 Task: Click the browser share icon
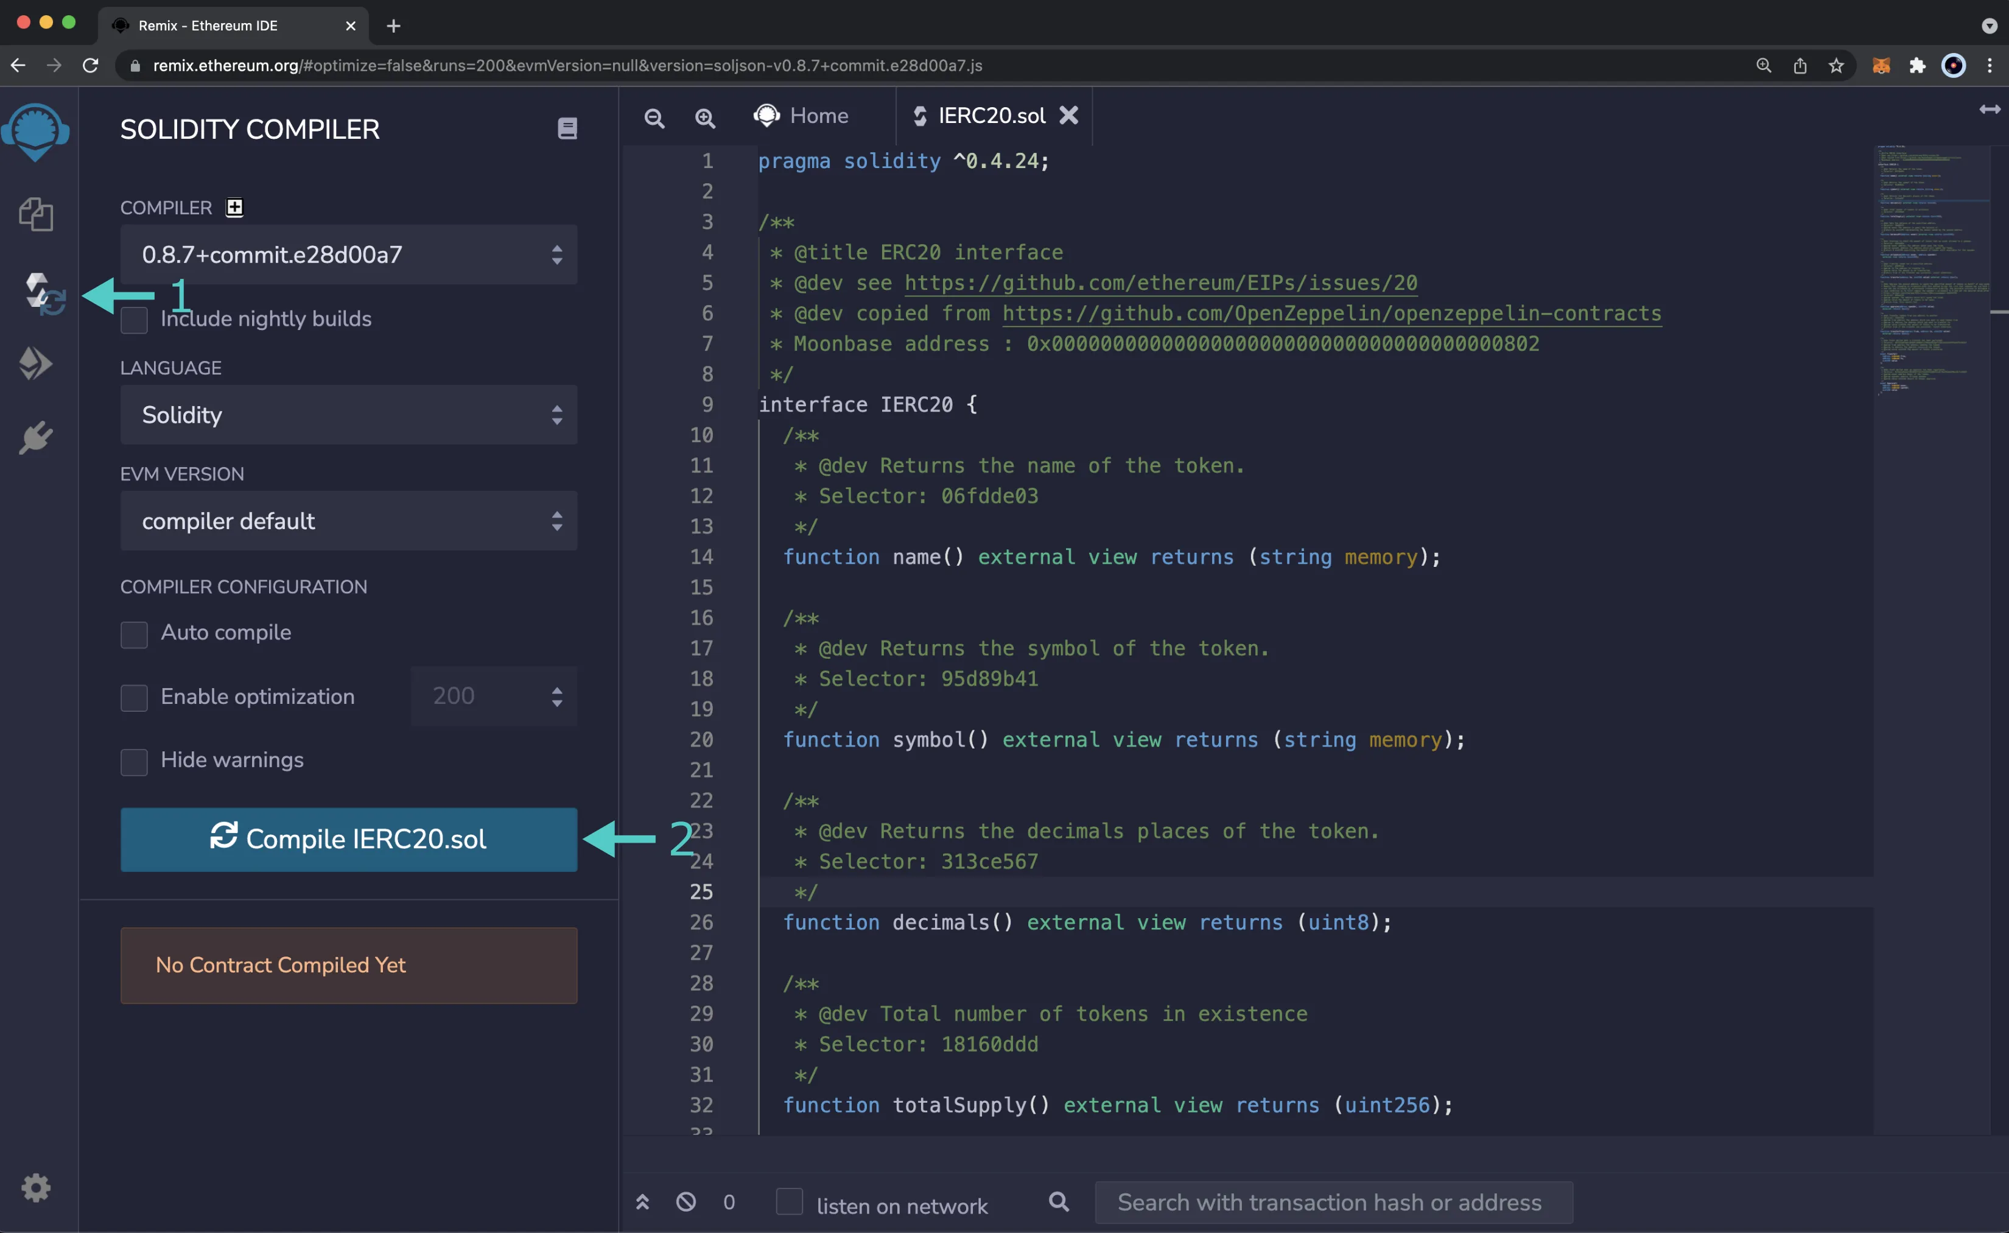(x=1800, y=65)
